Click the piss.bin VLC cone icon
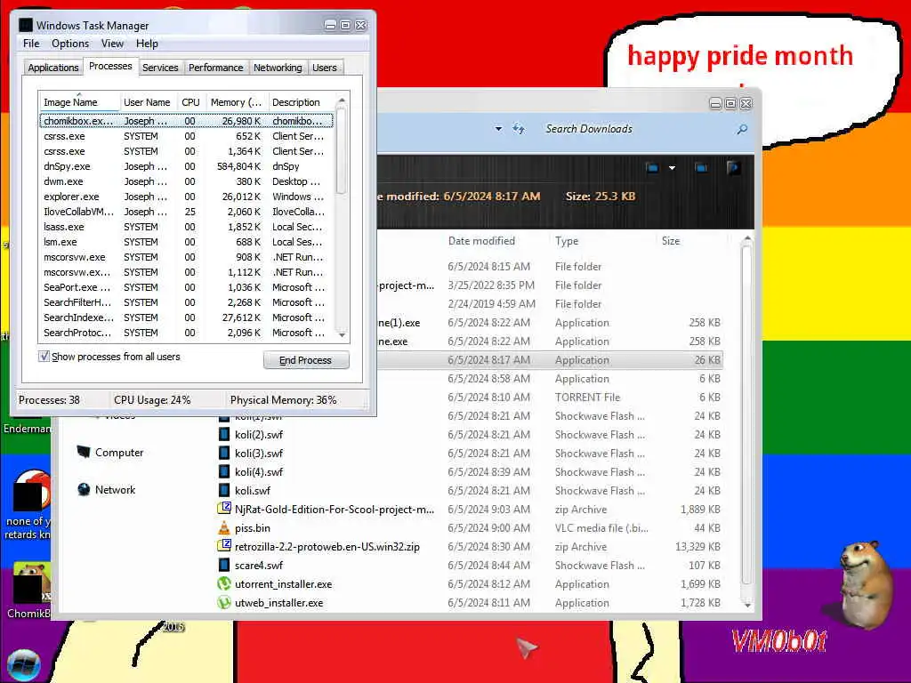The image size is (911, 683). point(223,527)
